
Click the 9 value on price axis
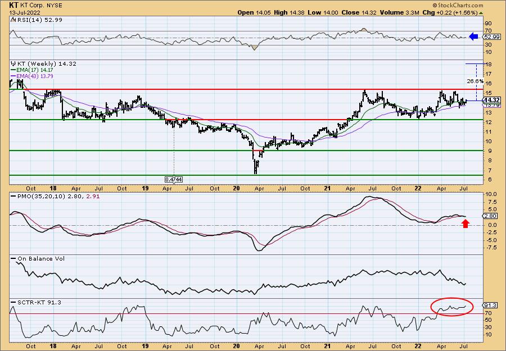(490, 151)
